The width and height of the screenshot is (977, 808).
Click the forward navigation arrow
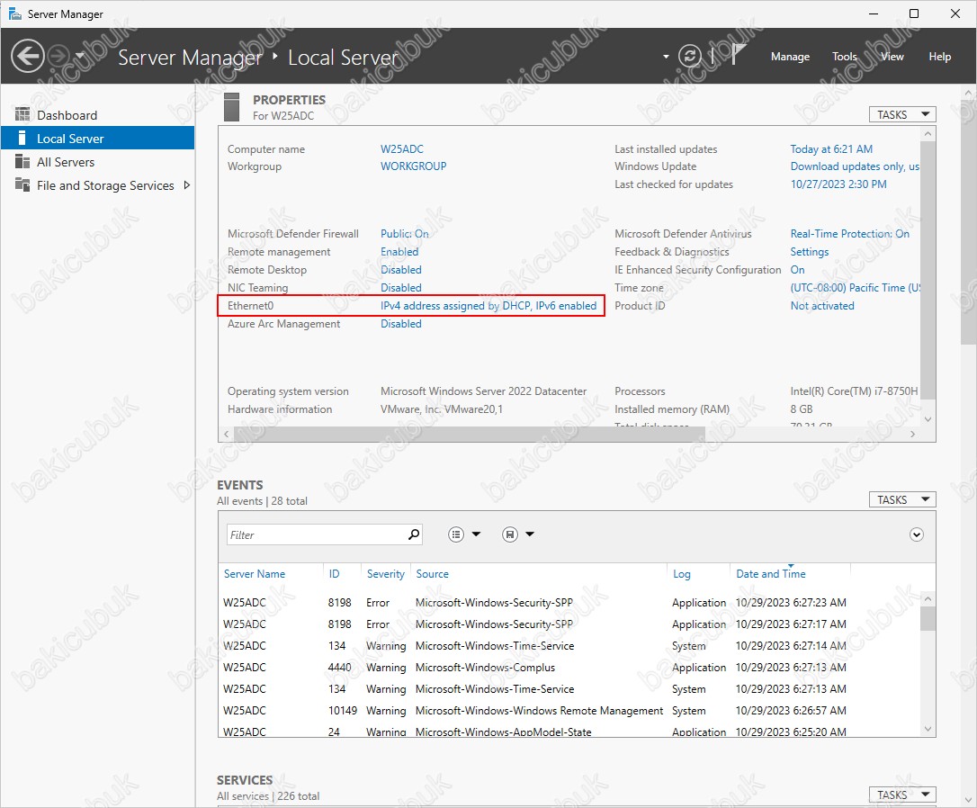(x=58, y=56)
